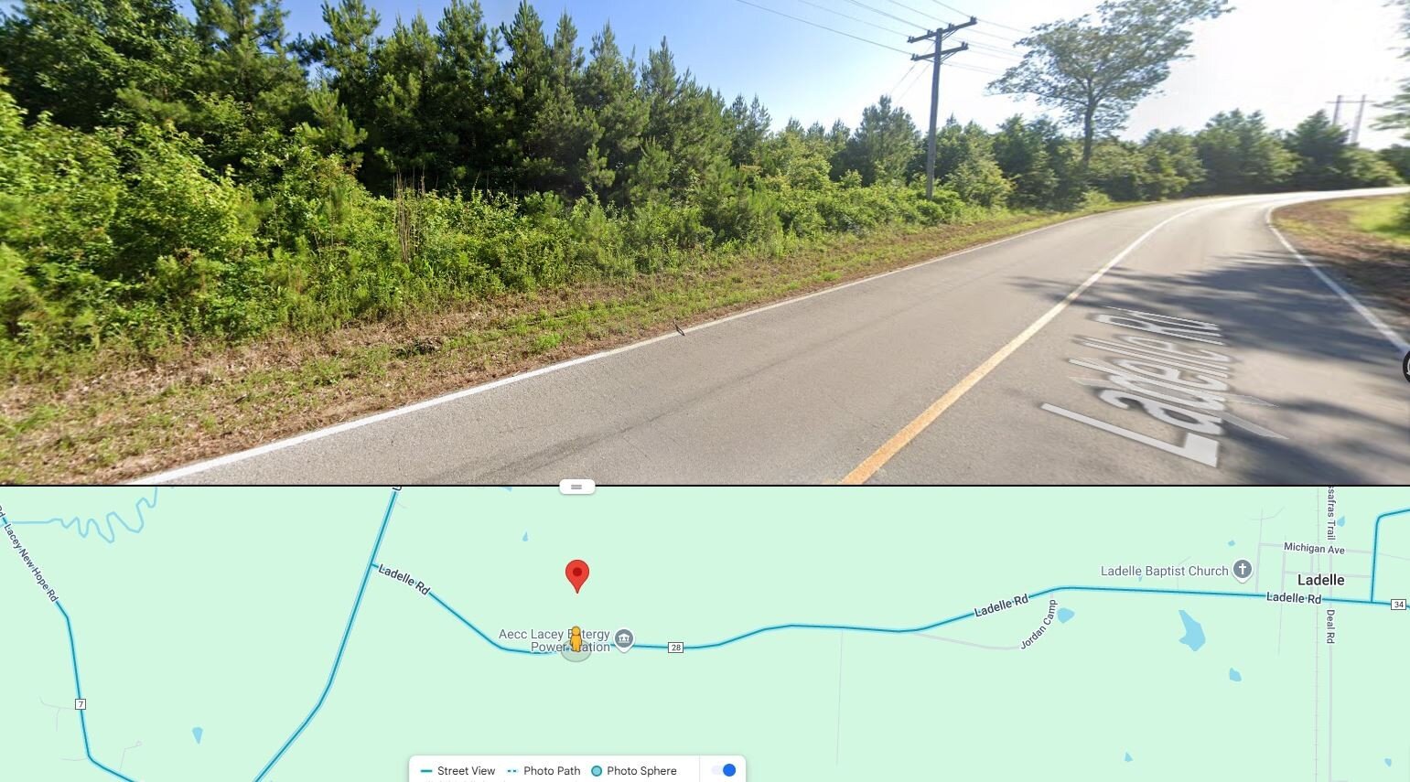Image resolution: width=1410 pixels, height=782 pixels.
Task: Click the Photo Path legend label
Action: (552, 771)
